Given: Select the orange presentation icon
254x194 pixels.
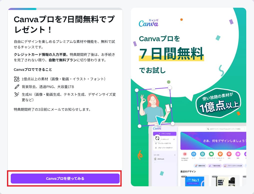Looking at the screenshot, I should pyautogui.click(x=220, y=154).
